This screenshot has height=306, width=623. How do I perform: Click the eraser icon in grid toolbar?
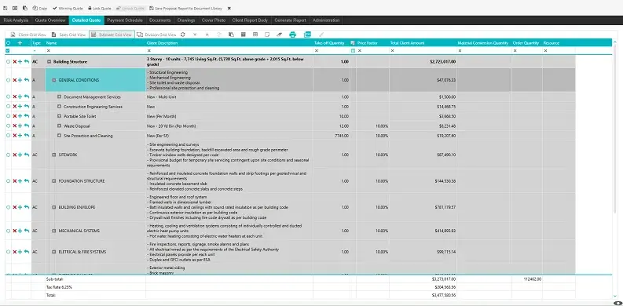point(280,35)
